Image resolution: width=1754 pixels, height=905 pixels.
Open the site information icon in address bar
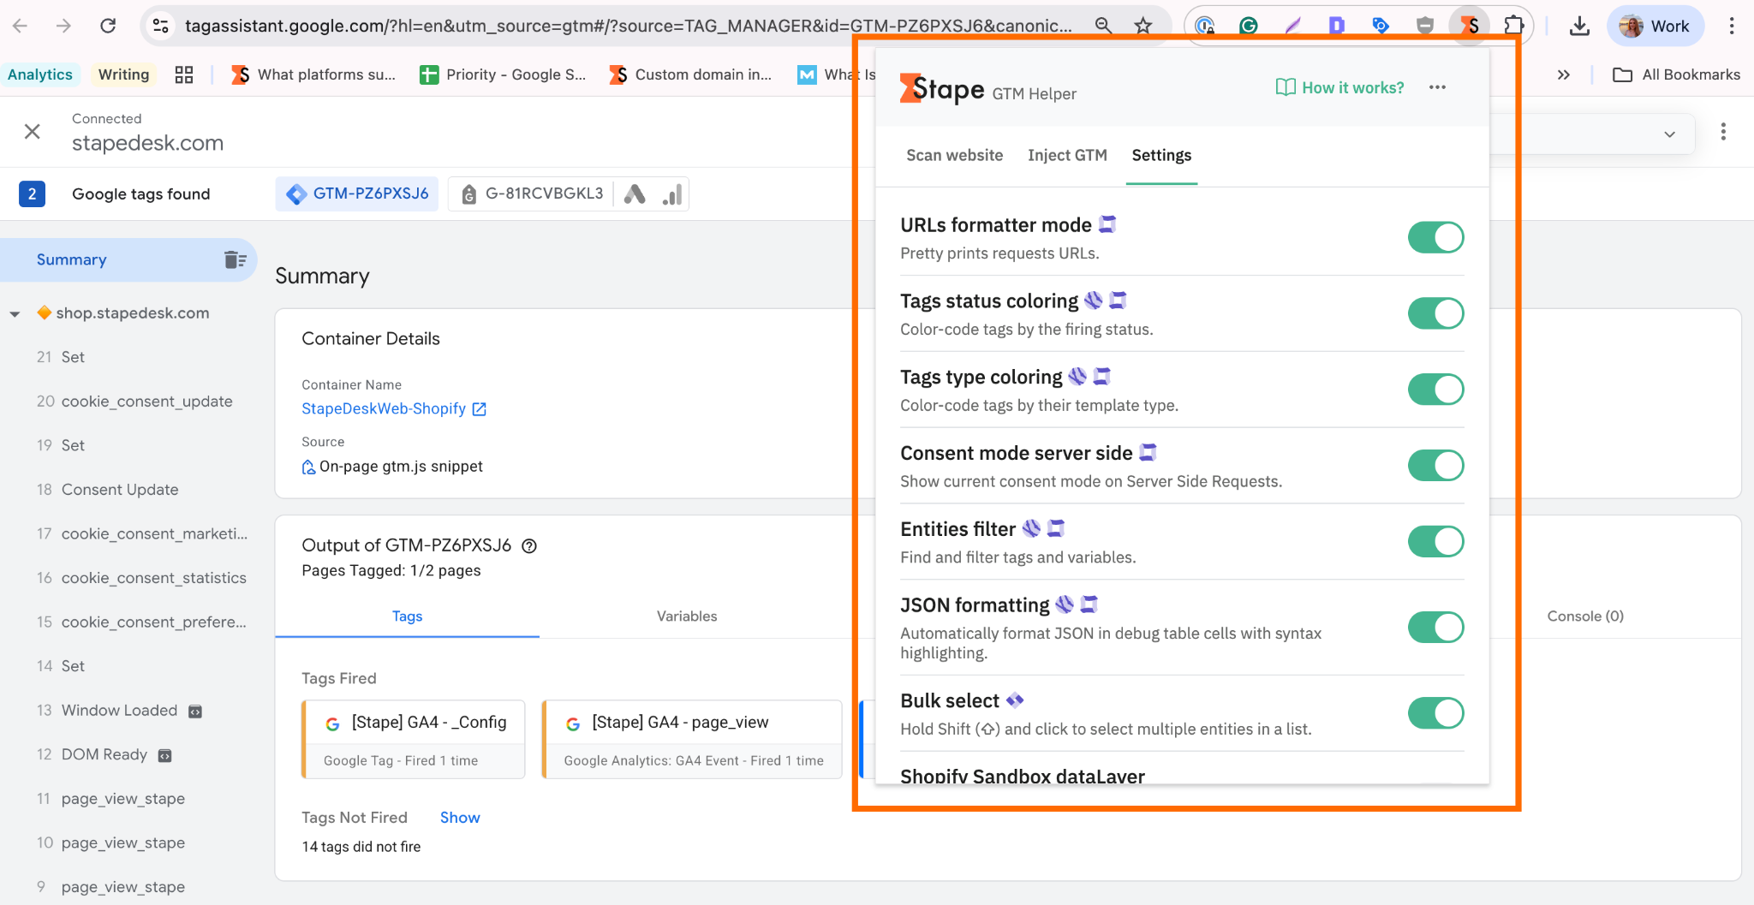161,26
